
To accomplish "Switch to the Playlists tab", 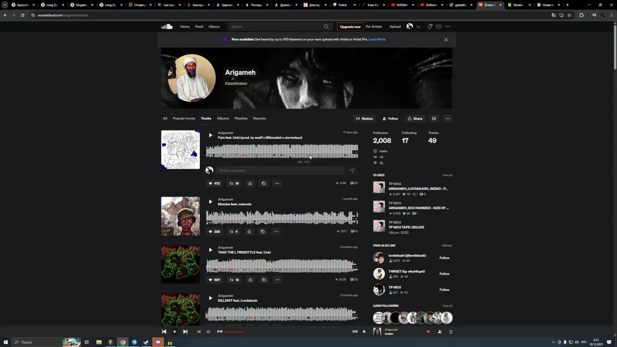I will click(241, 119).
